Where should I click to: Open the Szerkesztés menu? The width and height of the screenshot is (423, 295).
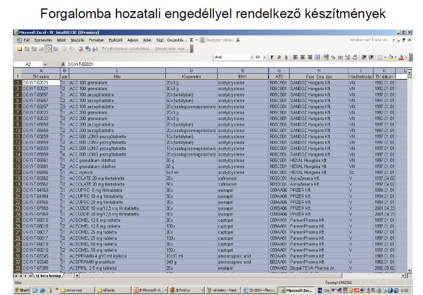click(43, 40)
